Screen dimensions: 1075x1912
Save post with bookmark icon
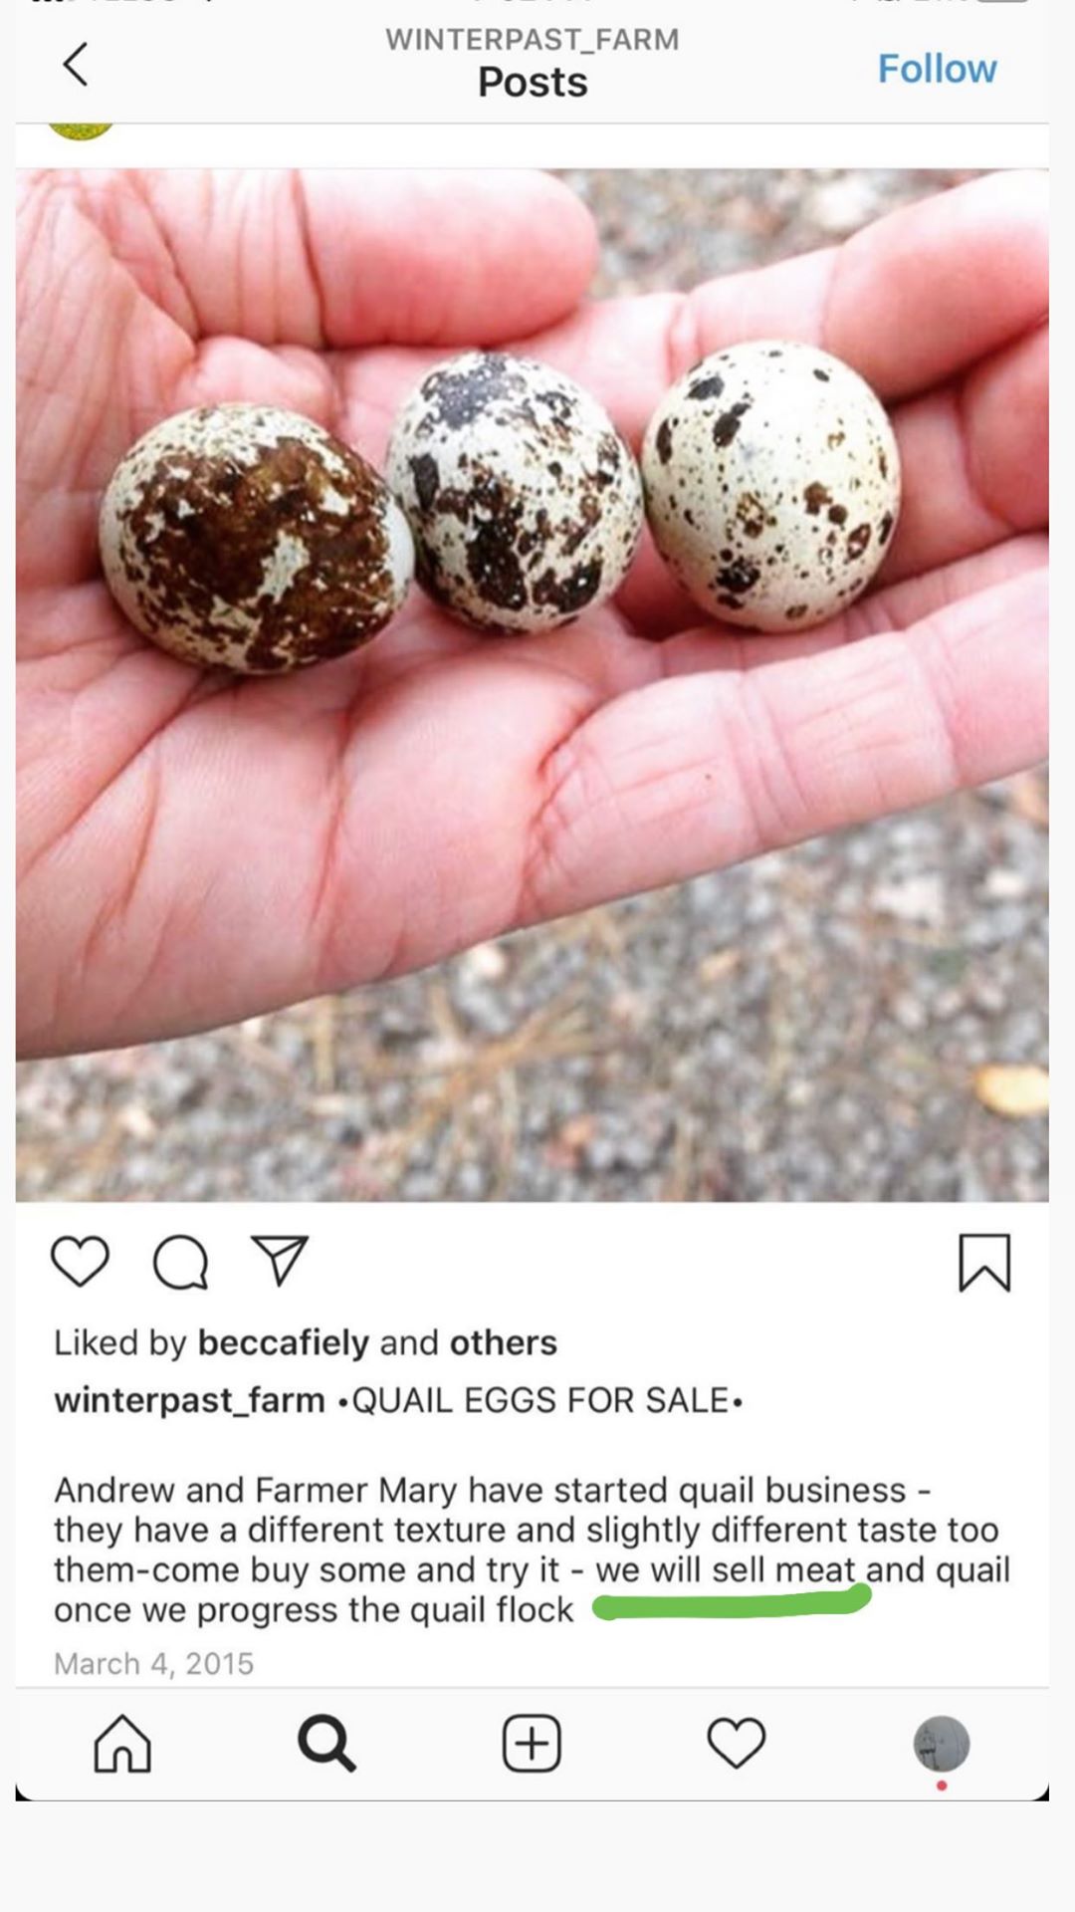(984, 1263)
